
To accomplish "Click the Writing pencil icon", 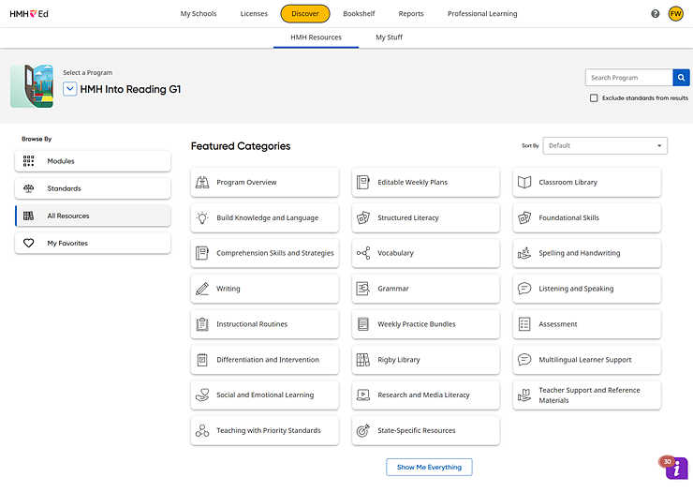I will coord(202,289).
